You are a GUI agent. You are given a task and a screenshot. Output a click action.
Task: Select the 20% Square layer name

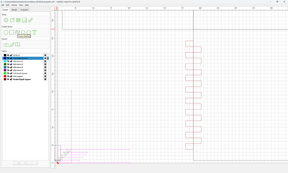(18, 76)
